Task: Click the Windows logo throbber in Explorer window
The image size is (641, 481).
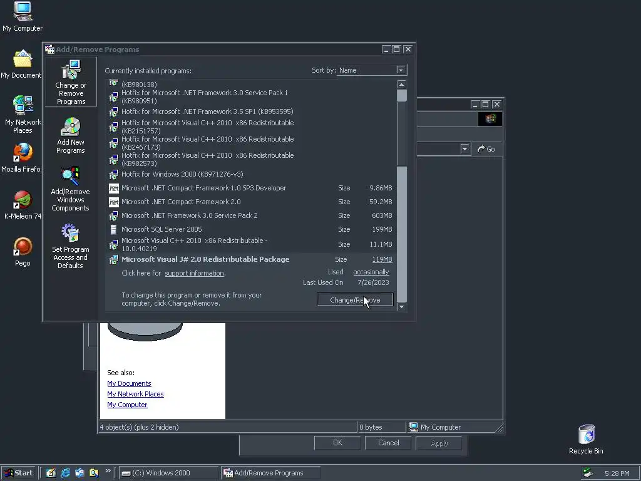Action: point(490,119)
